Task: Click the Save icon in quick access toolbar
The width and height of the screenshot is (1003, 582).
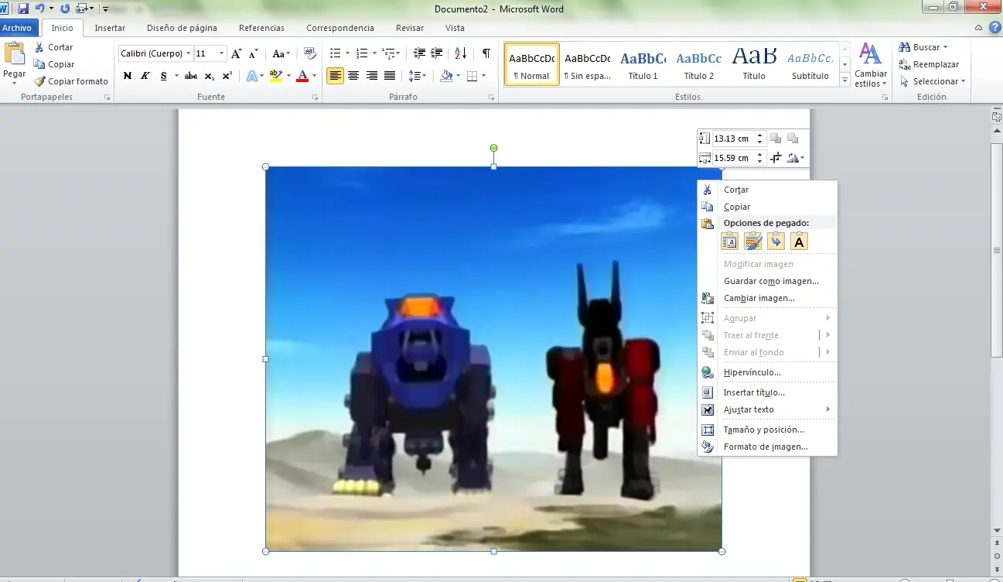Action: coord(22,9)
